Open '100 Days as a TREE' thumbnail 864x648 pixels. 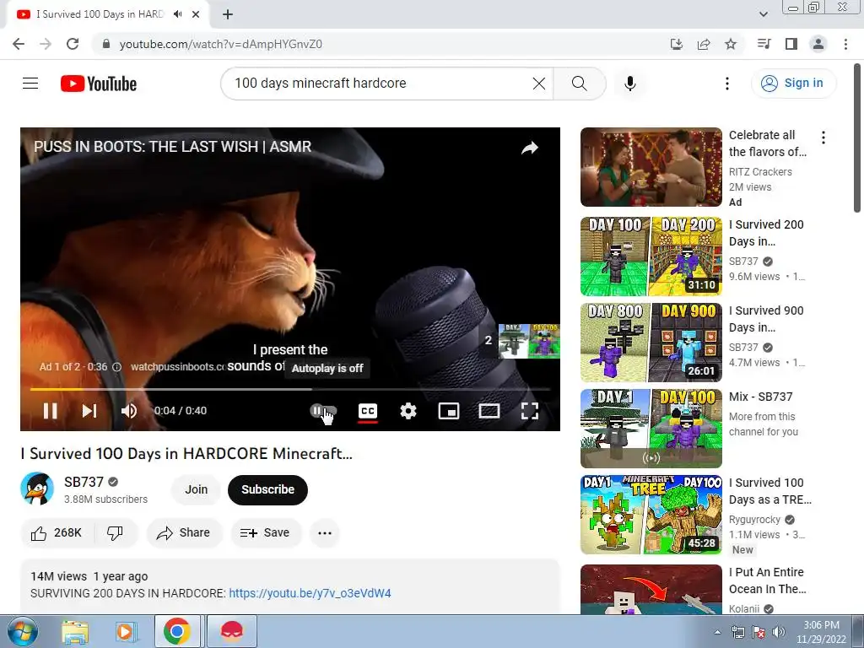tap(651, 514)
